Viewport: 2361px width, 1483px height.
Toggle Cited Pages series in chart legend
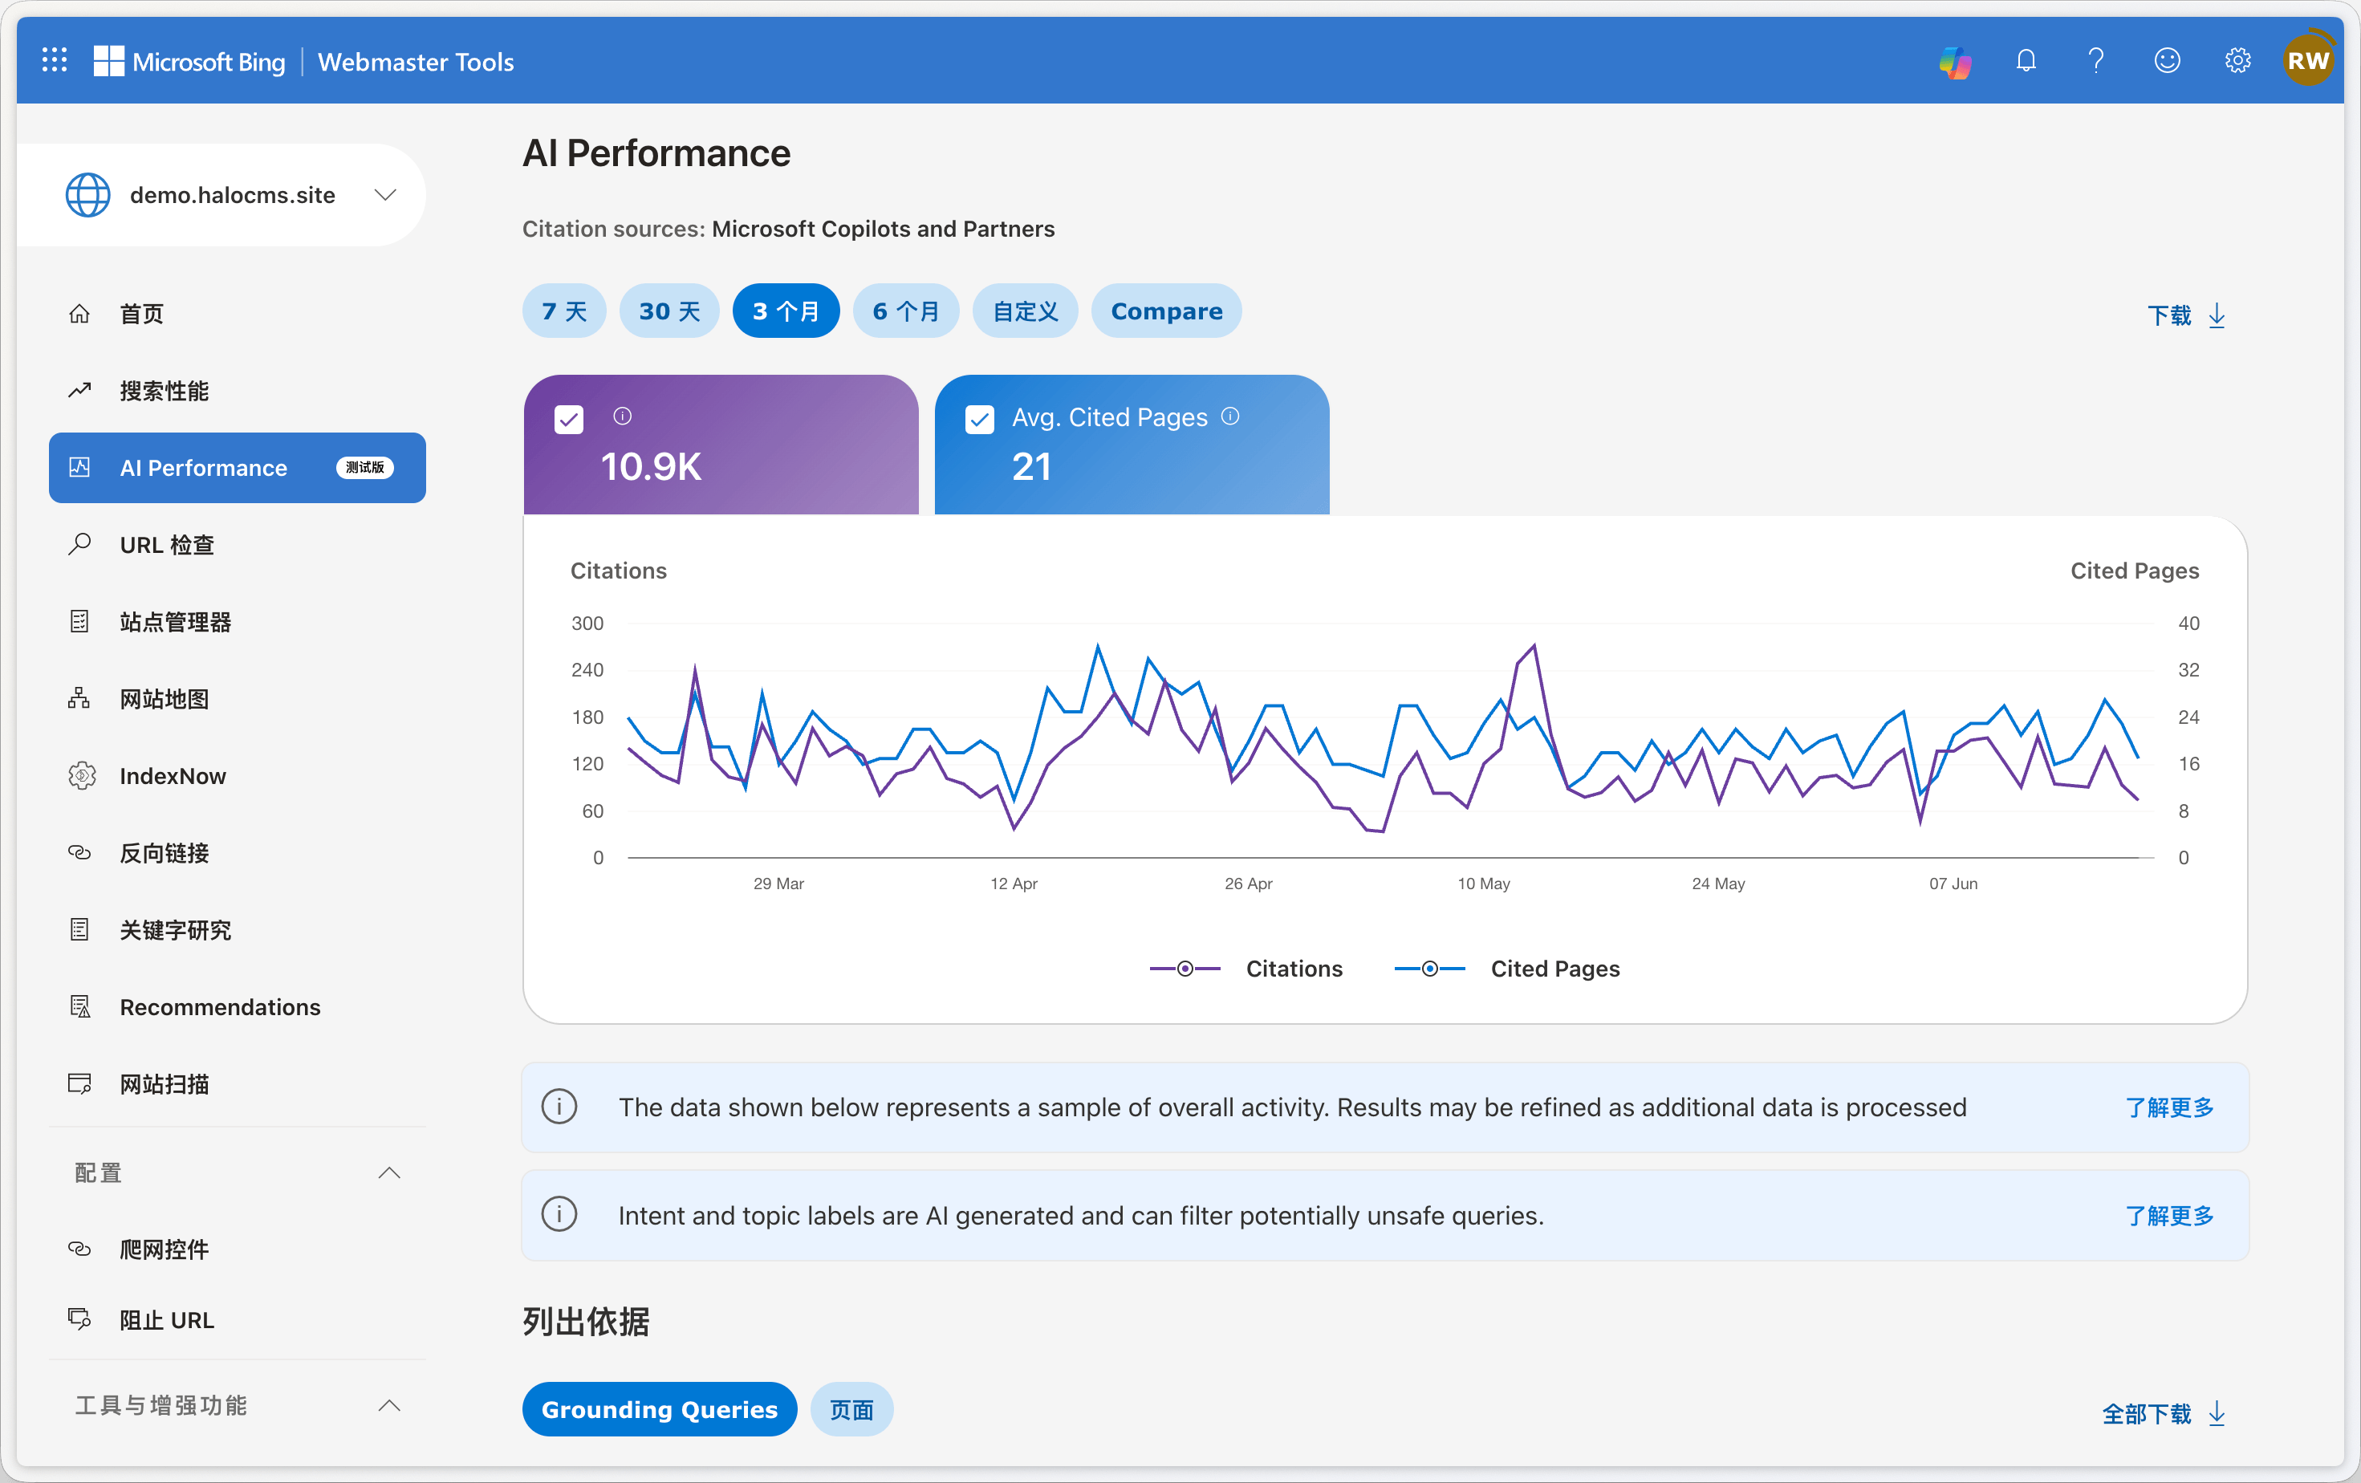[x=1507, y=969]
